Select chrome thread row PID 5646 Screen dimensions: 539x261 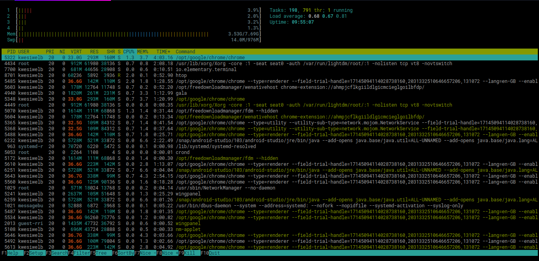point(269,235)
